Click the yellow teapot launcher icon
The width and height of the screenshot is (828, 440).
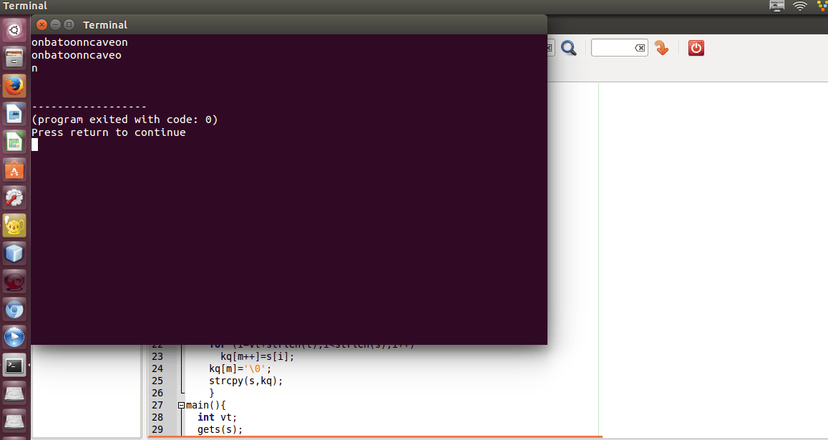14,225
